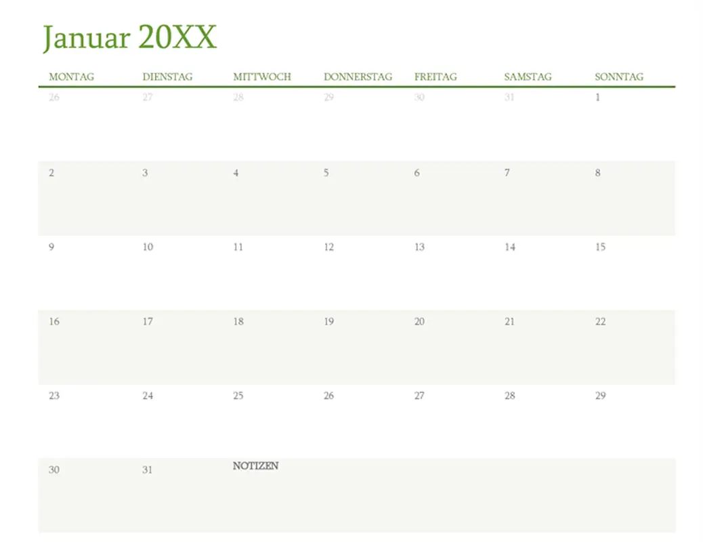703x542 pixels.
Task: Select the MITTWOCH column header
Action: point(262,77)
